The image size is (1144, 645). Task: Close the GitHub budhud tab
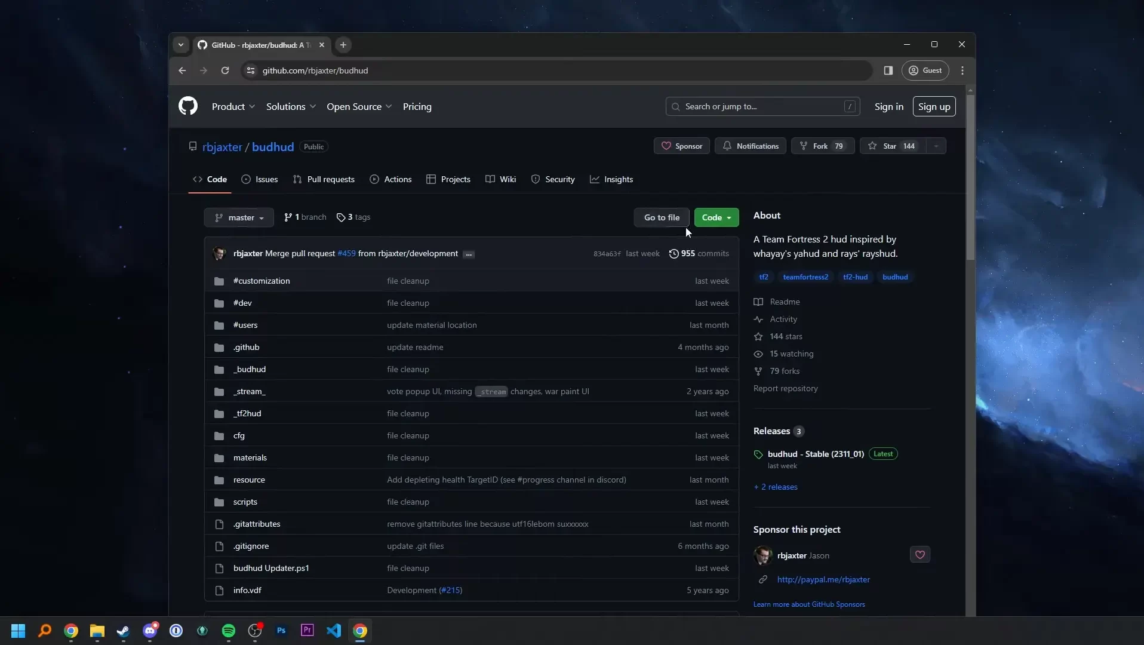click(322, 45)
